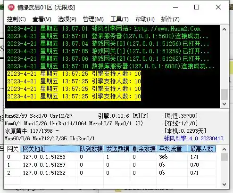Minimize the 情缘武易01区 window
The width and height of the screenshot is (233, 193).
(175, 7)
